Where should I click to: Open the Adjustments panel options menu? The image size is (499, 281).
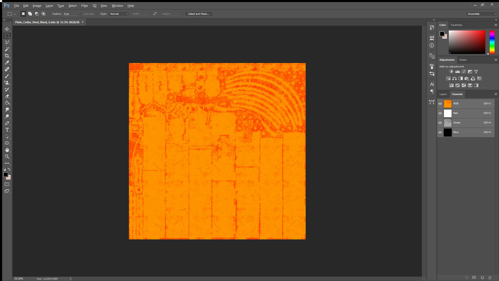click(495, 60)
